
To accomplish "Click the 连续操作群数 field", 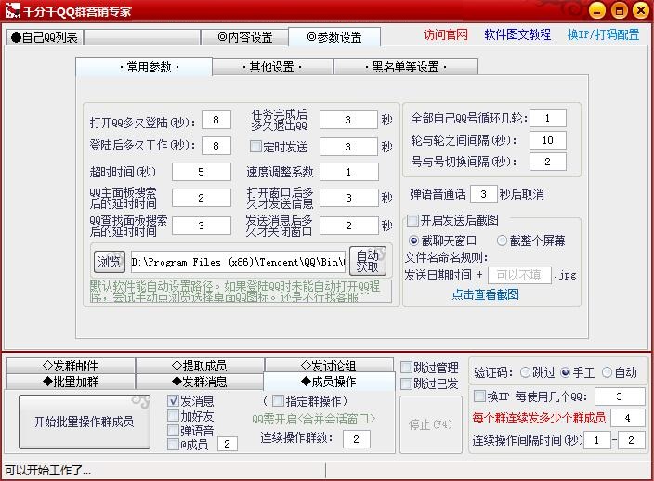I will [x=357, y=439].
